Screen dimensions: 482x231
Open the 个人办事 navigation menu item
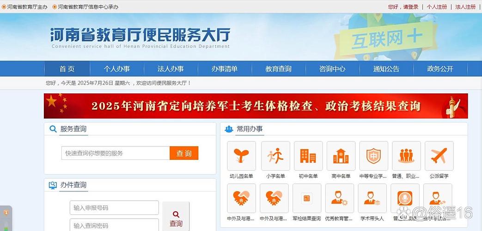(x=116, y=69)
